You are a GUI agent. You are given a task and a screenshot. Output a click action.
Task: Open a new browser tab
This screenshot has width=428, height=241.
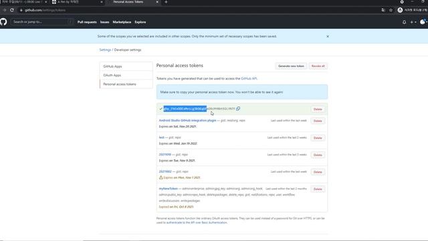[166, 2]
